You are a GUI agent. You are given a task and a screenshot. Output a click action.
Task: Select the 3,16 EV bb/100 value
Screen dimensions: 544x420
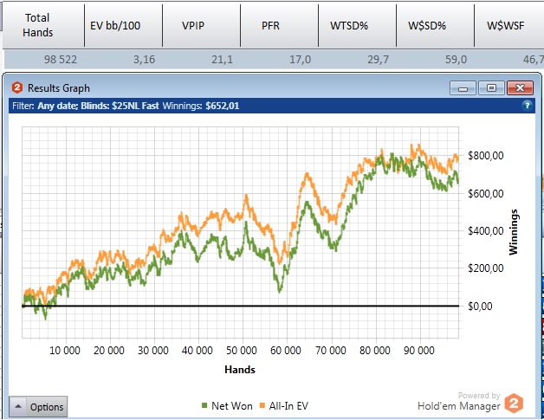[145, 59]
